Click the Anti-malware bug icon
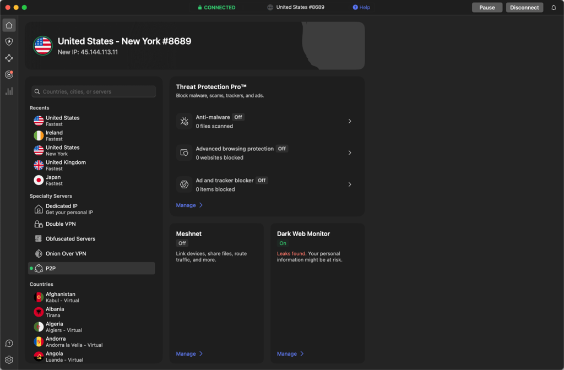This screenshot has width=564, height=370. (184, 121)
